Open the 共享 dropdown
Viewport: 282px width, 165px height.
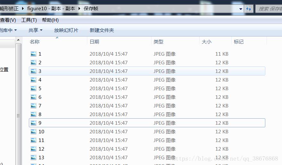coord(35,30)
